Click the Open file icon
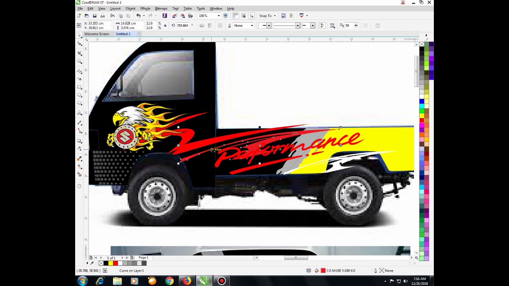Screen dimensions: 509x286 [x=87, y=15]
